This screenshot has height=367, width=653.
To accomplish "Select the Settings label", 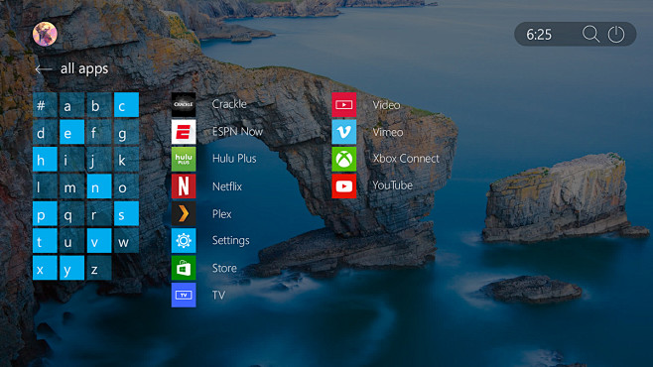I will (230, 240).
